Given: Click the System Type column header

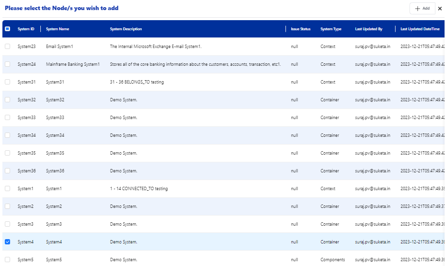Looking at the screenshot, I should coord(331,29).
